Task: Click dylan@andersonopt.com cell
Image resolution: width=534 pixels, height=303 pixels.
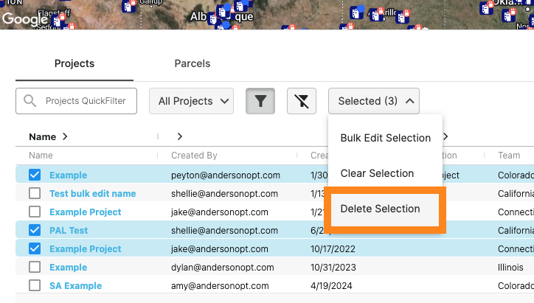Action: point(223,267)
